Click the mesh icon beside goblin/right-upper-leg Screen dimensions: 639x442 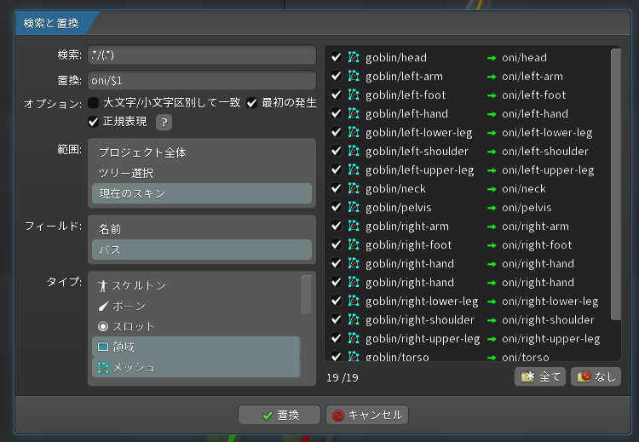click(x=354, y=338)
